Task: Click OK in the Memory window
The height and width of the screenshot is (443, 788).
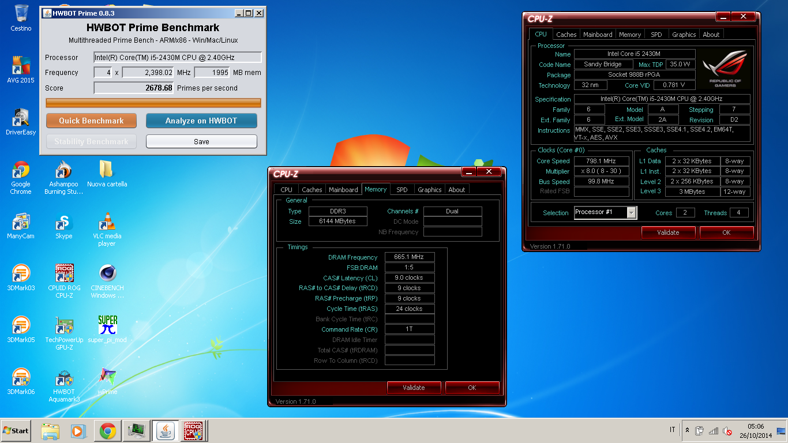Action: (472, 388)
